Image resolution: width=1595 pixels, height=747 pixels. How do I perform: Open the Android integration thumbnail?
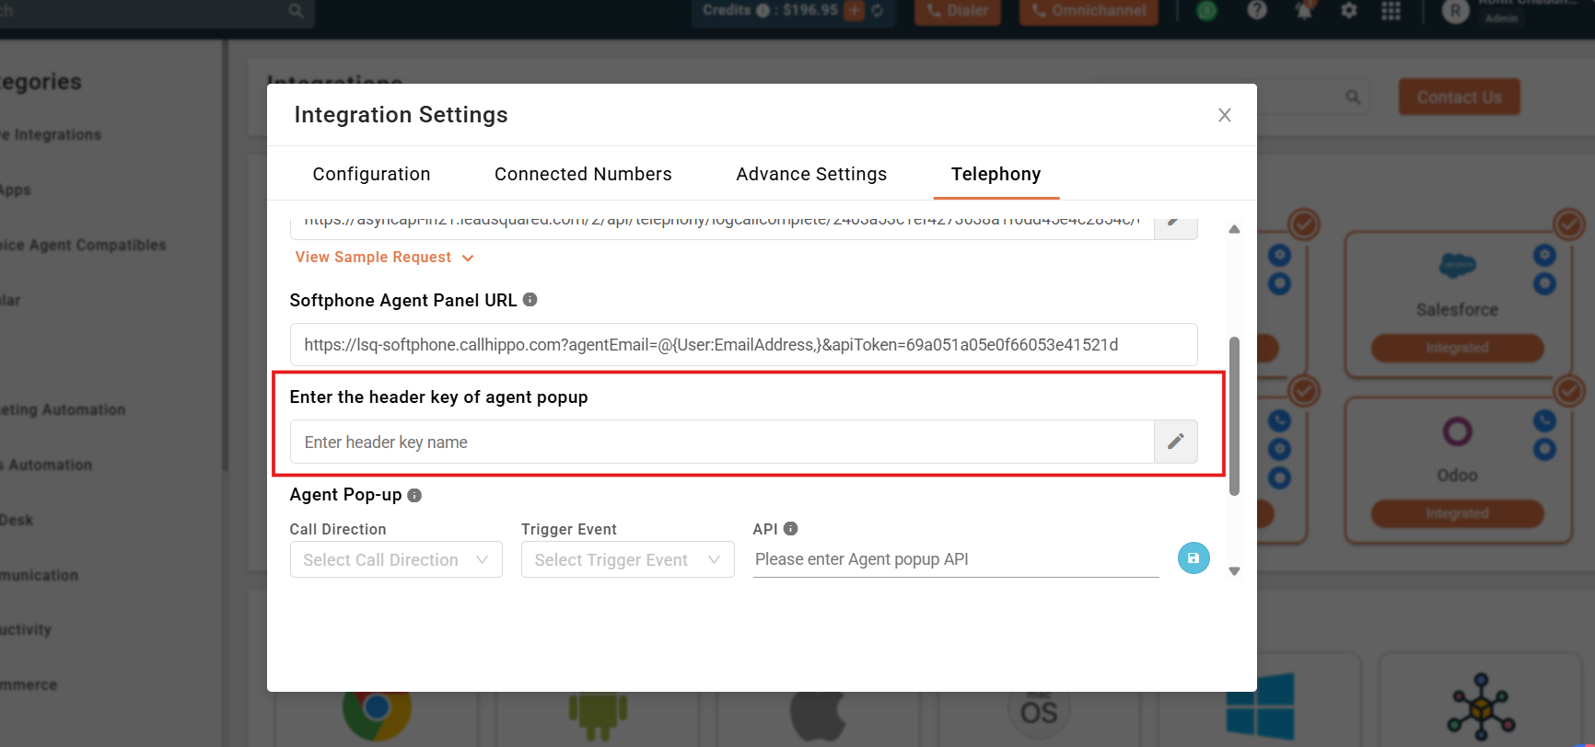[x=598, y=715]
